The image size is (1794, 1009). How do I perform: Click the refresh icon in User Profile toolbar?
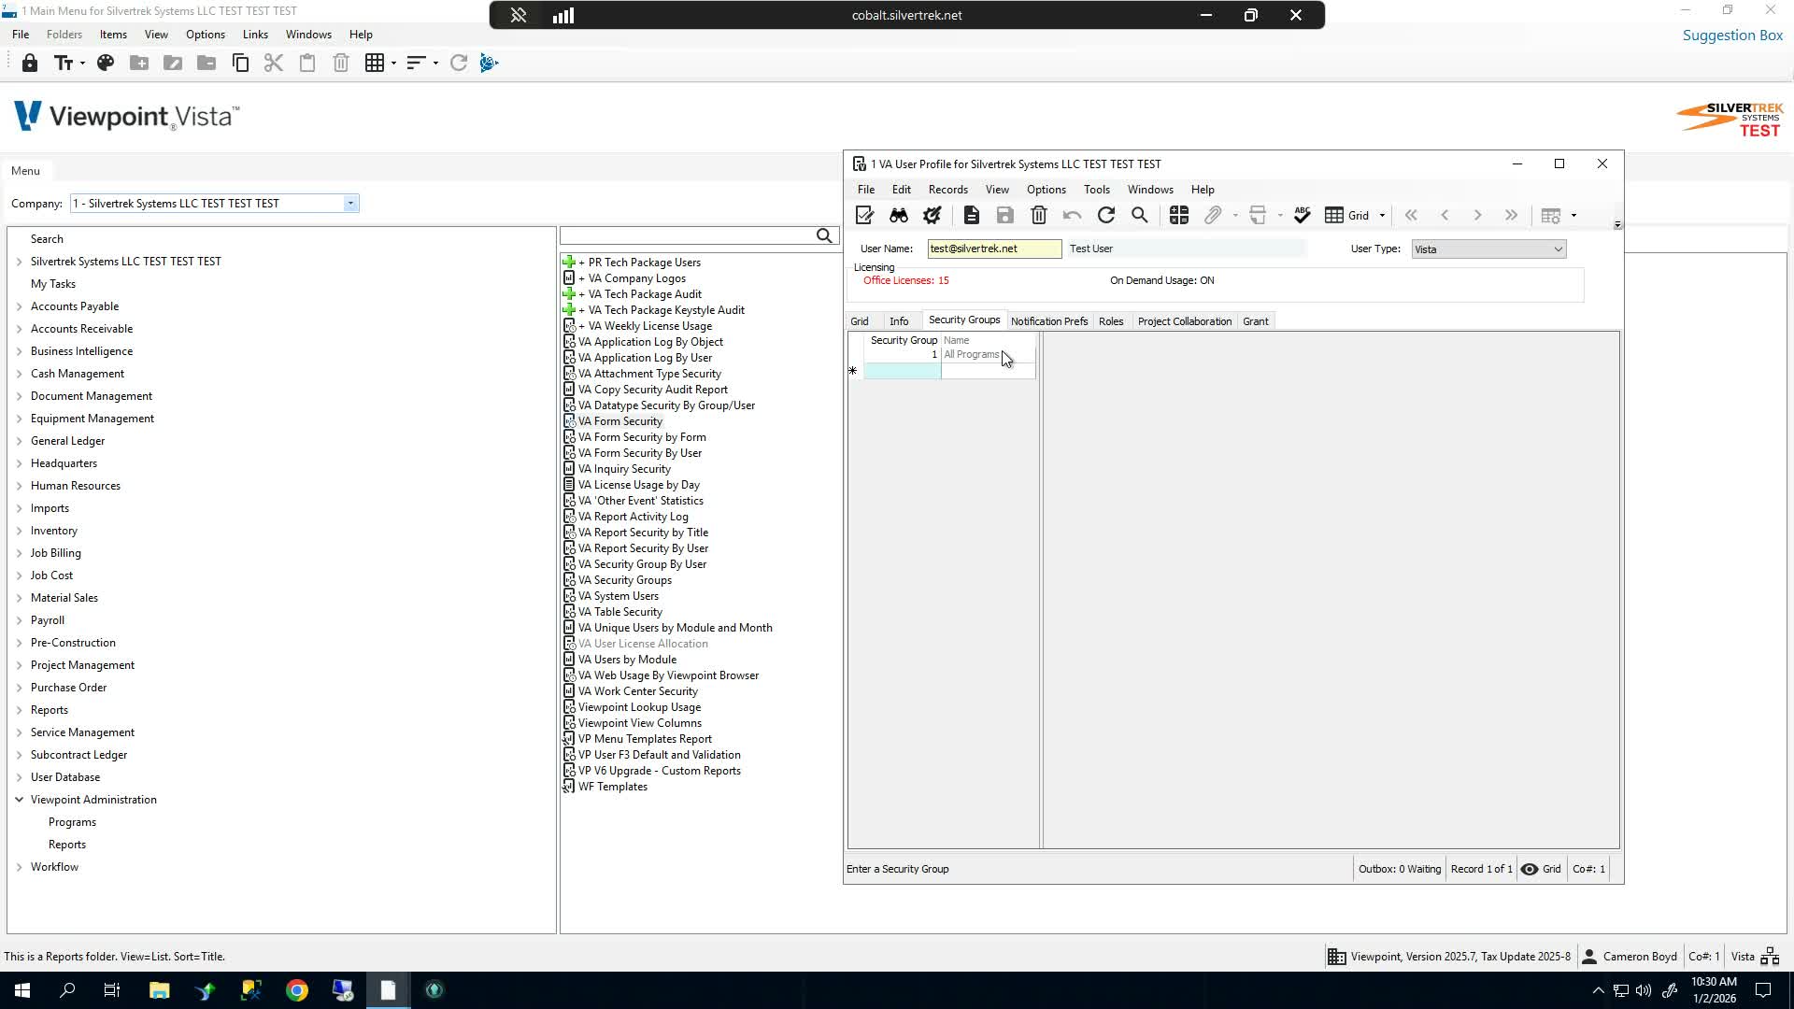pyautogui.click(x=1106, y=216)
